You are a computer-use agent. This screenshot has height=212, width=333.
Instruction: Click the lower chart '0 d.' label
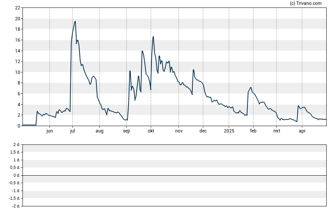pos(16,175)
